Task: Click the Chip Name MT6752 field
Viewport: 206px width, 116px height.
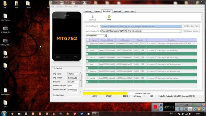Action: [x=72, y=74]
